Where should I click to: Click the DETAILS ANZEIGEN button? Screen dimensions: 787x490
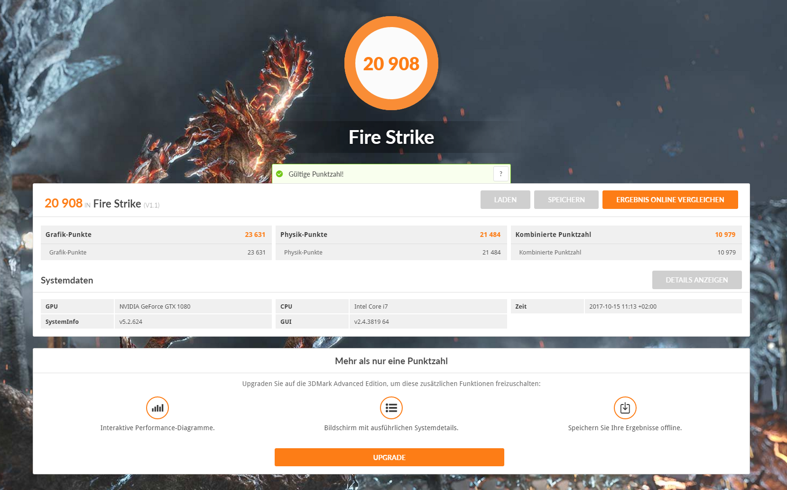tap(697, 280)
